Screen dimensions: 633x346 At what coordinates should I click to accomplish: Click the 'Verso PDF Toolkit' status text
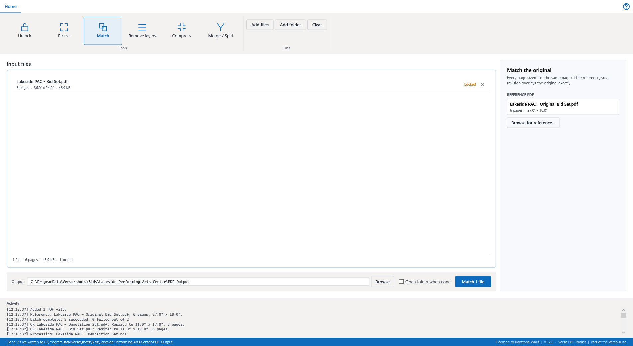572,342
